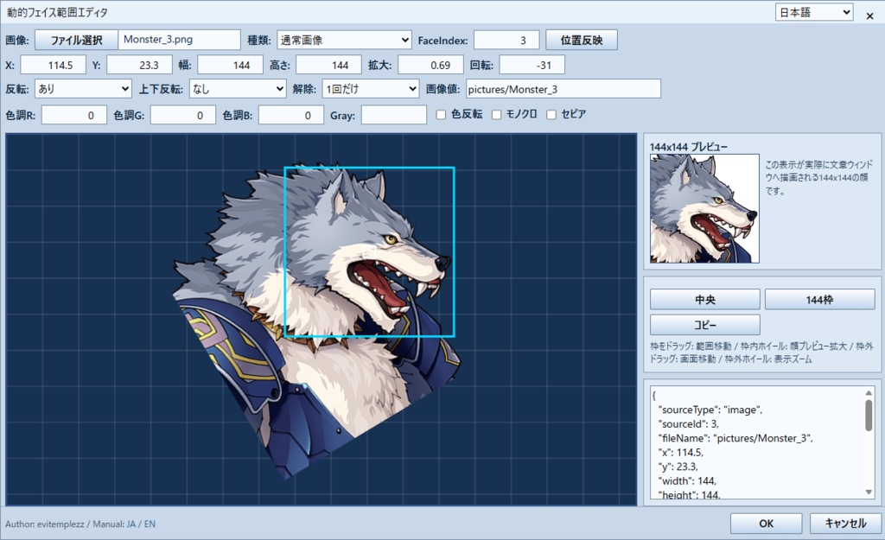Click the コピー button
Screen dimensions: 885x540
point(705,325)
